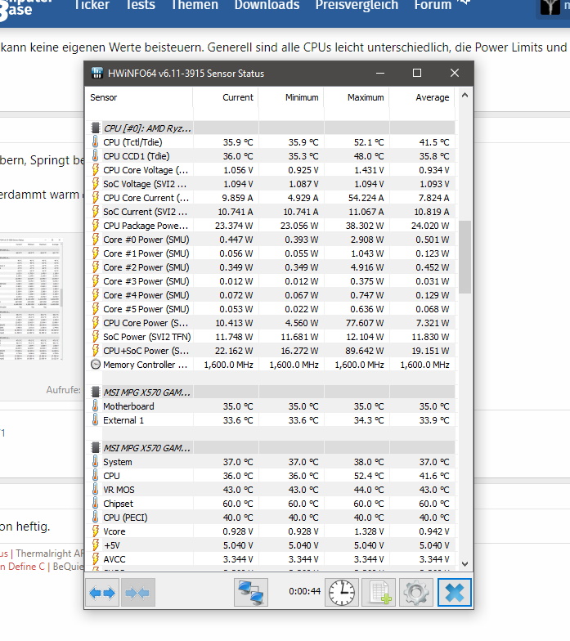This screenshot has height=641, width=570.
Task: Click the scrollbar down arrow
Action: [x=465, y=564]
